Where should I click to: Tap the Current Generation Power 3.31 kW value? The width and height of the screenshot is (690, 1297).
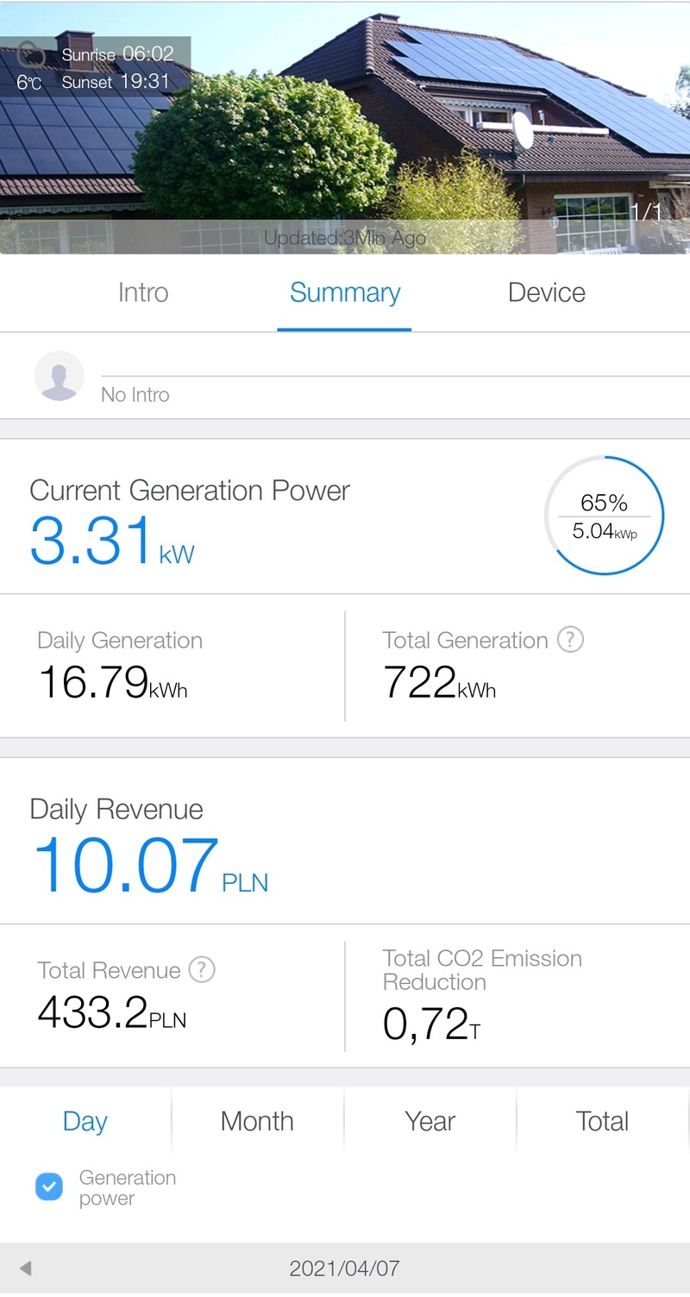pyautogui.click(x=112, y=542)
